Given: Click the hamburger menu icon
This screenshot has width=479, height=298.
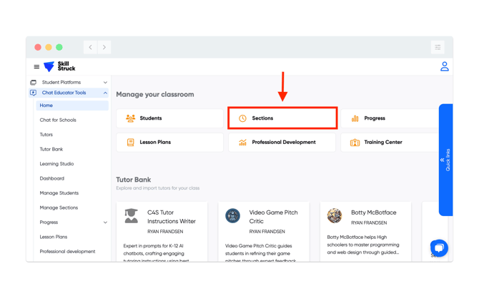Looking at the screenshot, I should [36, 67].
